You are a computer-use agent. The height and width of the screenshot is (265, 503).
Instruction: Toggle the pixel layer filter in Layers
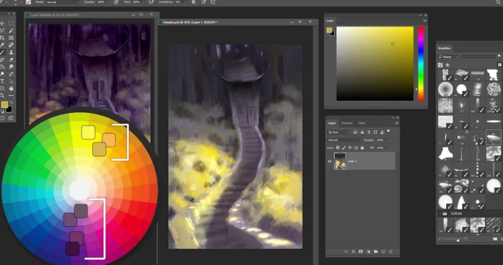pyautogui.click(x=355, y=132)
